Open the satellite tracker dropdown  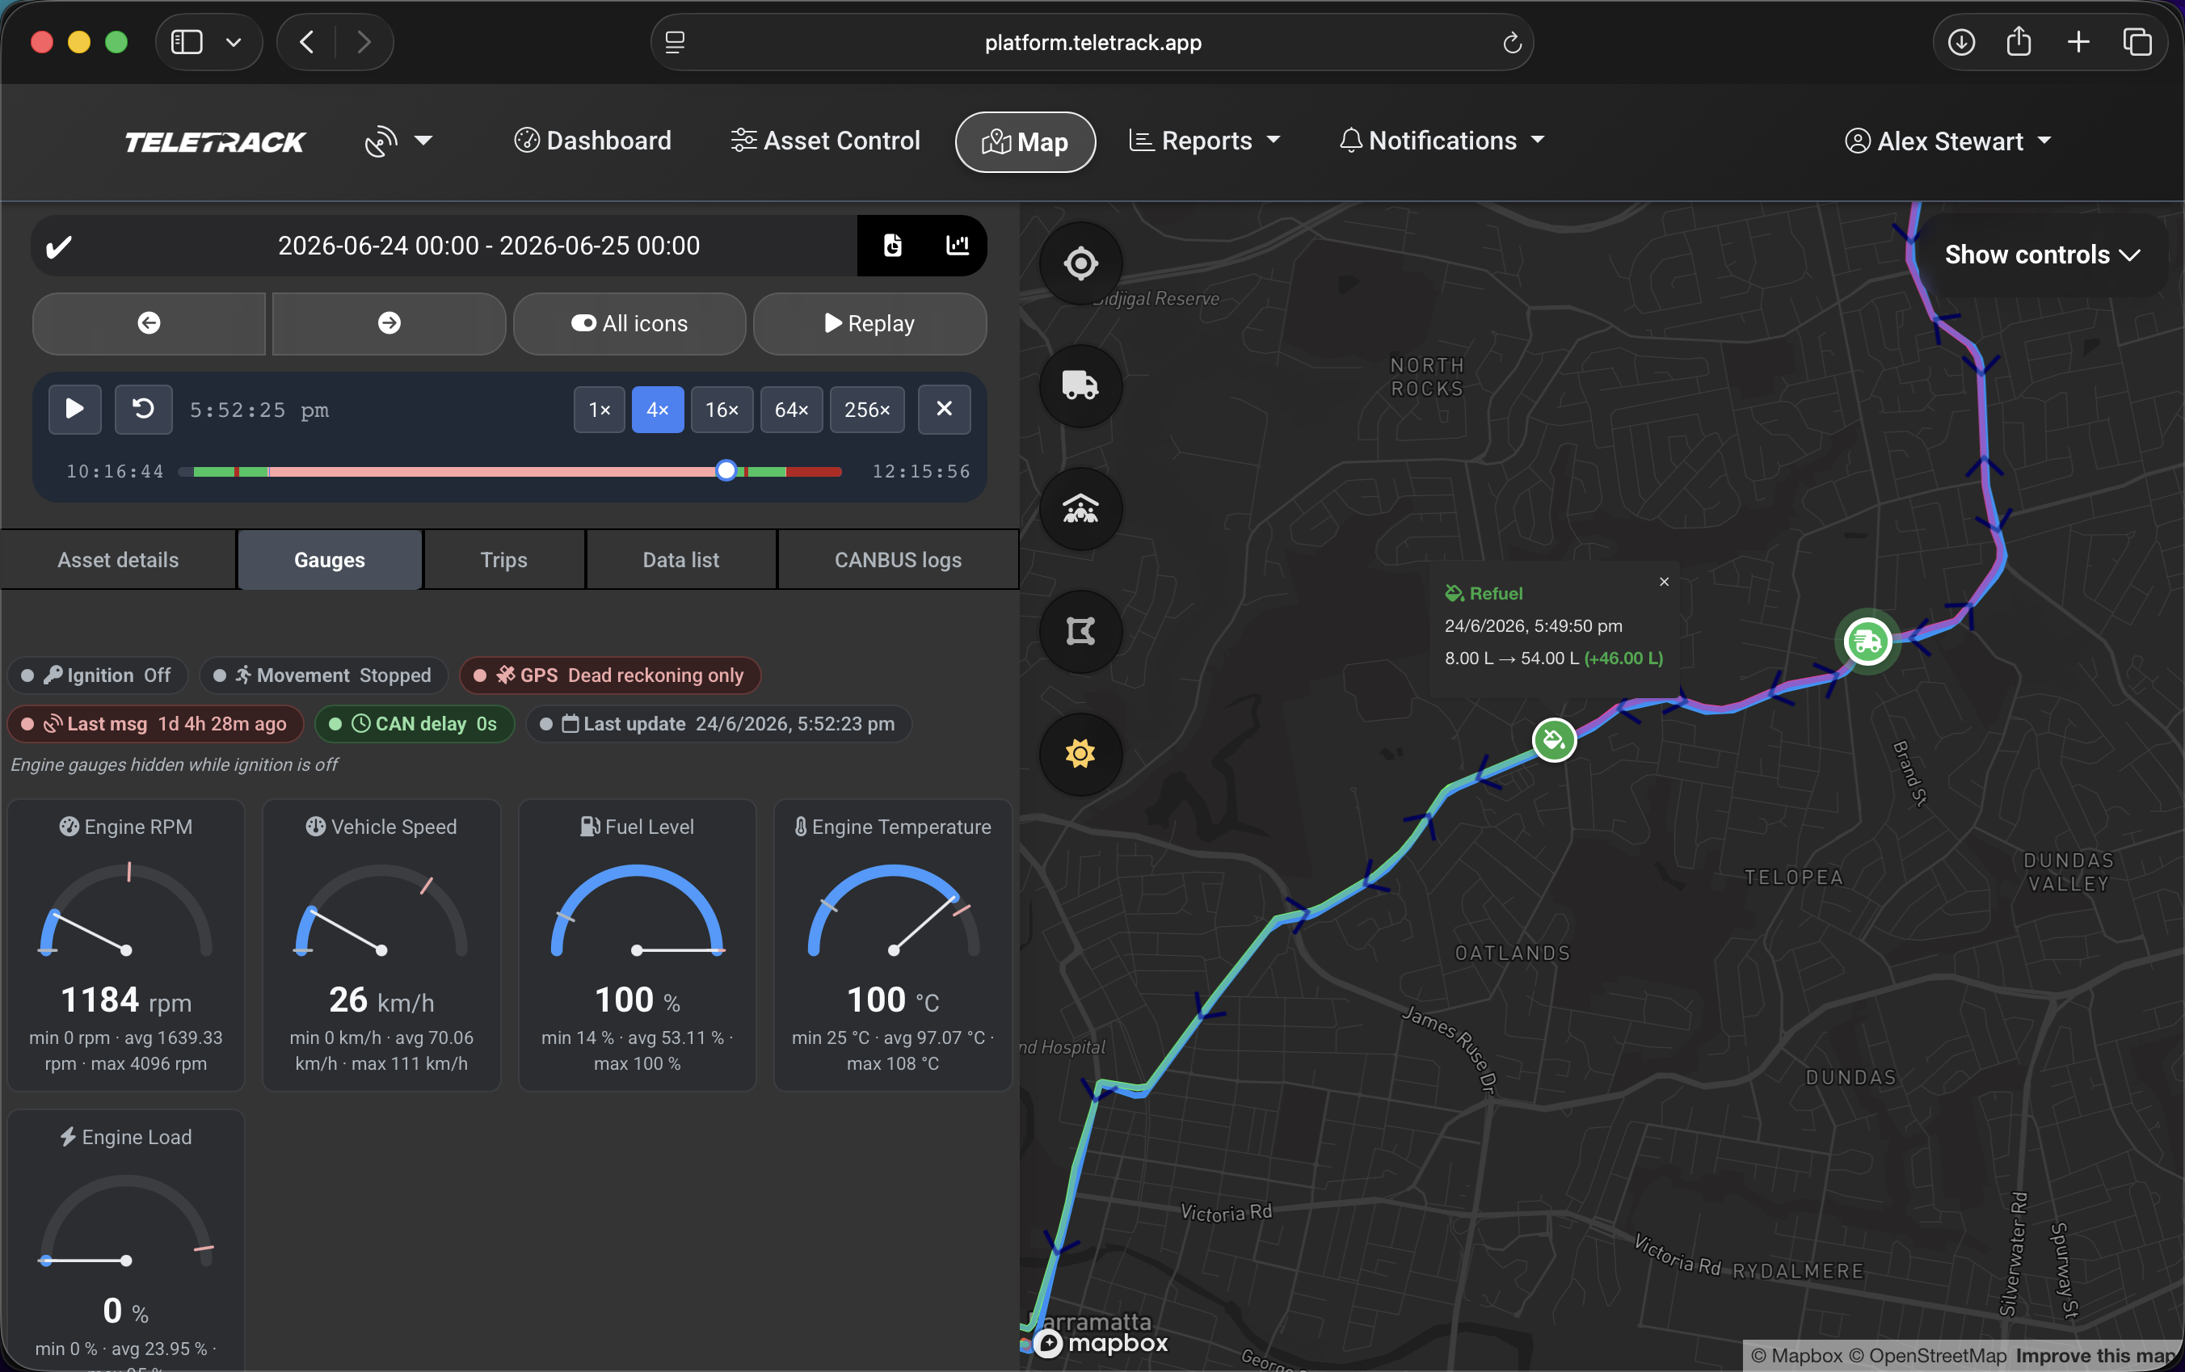coord(398,141)
